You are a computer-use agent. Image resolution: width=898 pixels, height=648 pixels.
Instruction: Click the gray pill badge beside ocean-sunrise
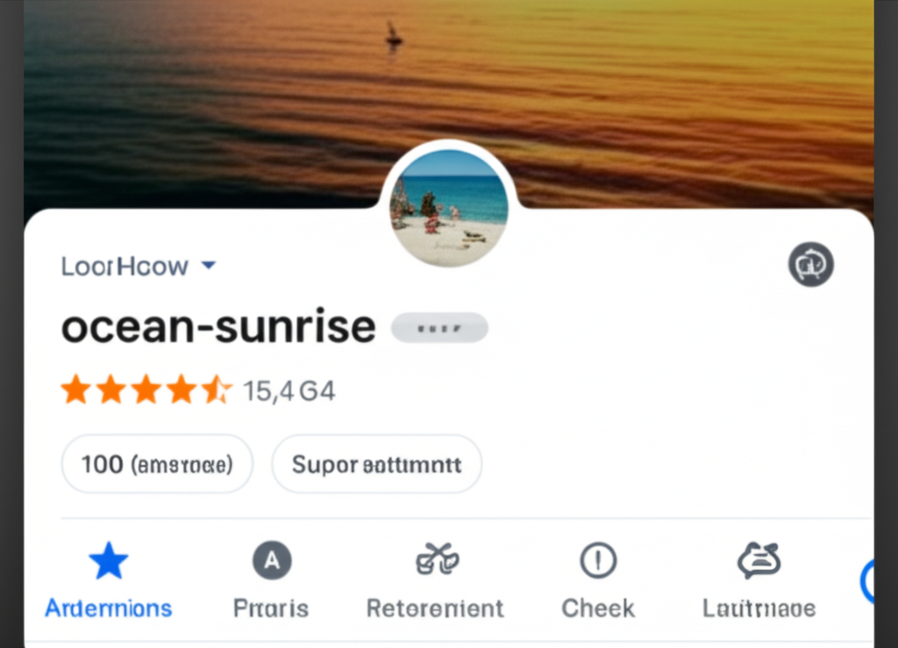[x=439, y=328]
